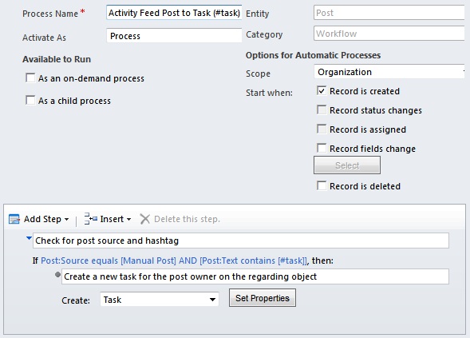Enable As a child process checkbox
The width and height of the screenshot is (470, 338).
click(x=30, y=100)
